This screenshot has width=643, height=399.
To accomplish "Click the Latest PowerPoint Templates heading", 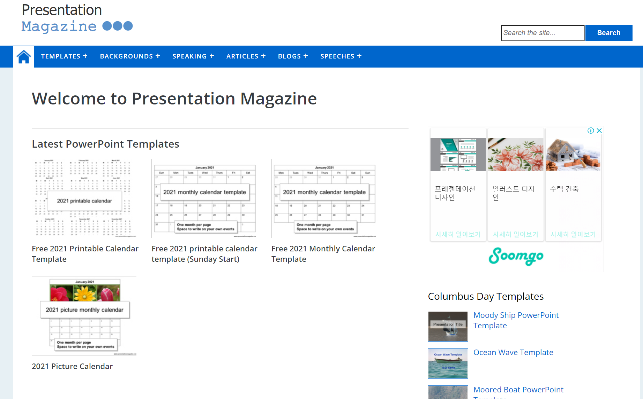I will click(x=105, y=144).
